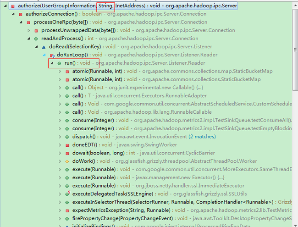This screenshot has width=298, height=227.
Task: Click the green icon of executeInSelectorThread()
Action: coord(67,202)
